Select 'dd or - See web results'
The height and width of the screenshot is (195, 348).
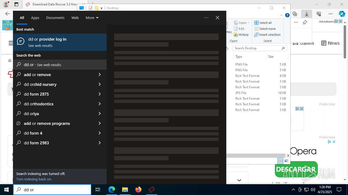(x=60, y=65)
